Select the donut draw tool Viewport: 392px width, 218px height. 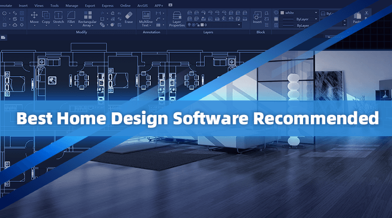pyautogui.click(x=22, y=25)
